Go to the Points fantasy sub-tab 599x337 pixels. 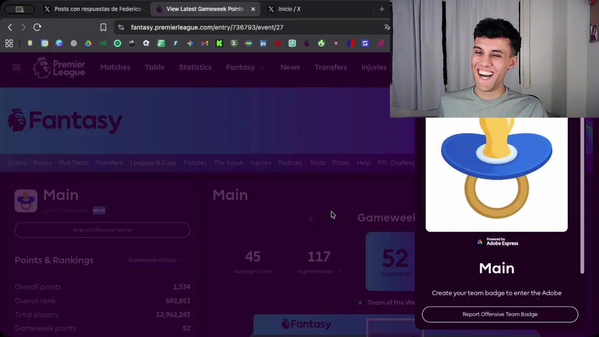(43, 163)
